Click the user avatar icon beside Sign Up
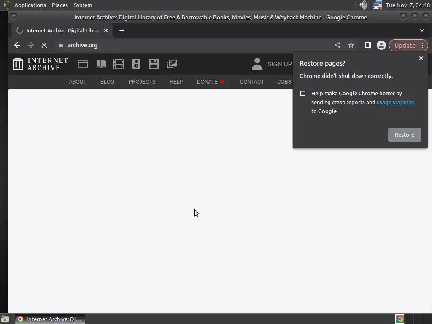Screen dimensions: 432x324 [x=257, y=64]
